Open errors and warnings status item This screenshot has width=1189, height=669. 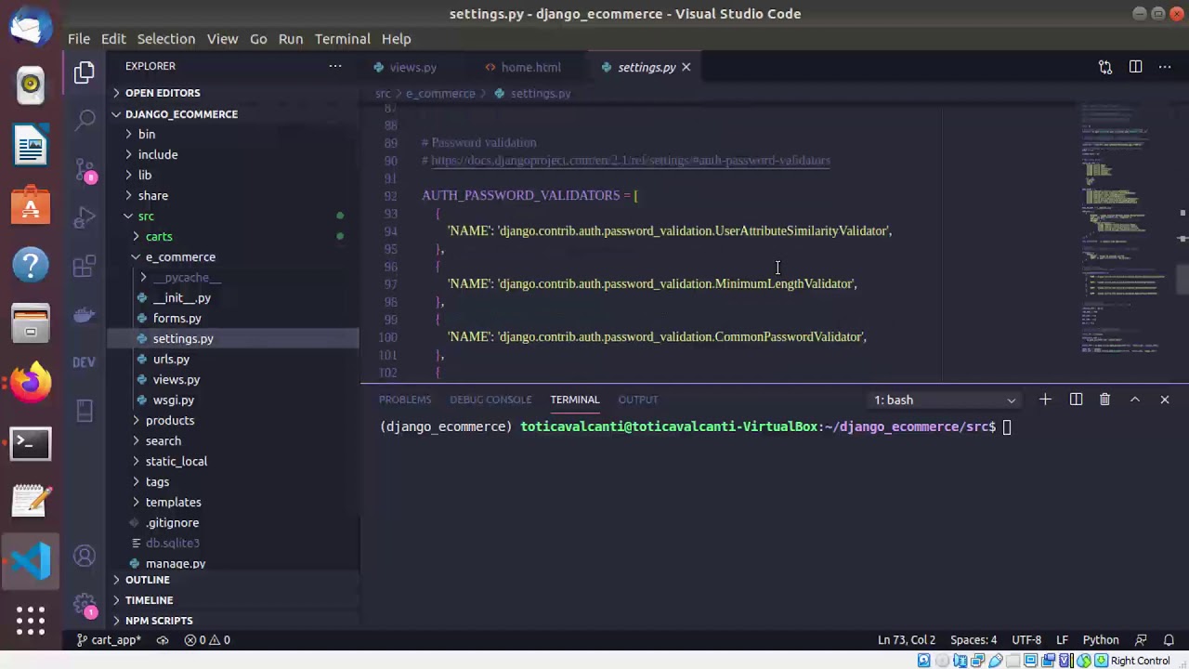[207, 639]
